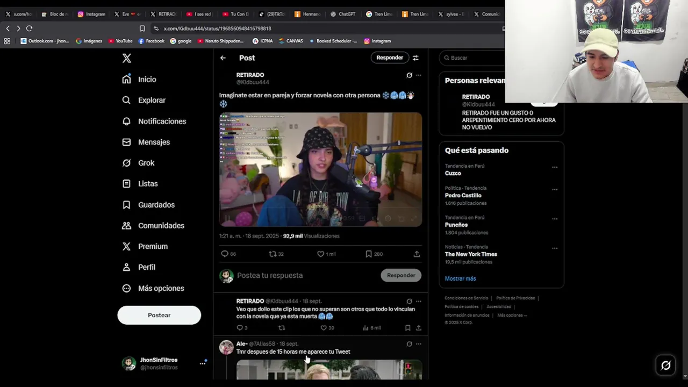The height and width of the screenshot is (387, 688).
Task: Open CANVAS bookmark in bookmarks bar
Action: click(290, 41)
